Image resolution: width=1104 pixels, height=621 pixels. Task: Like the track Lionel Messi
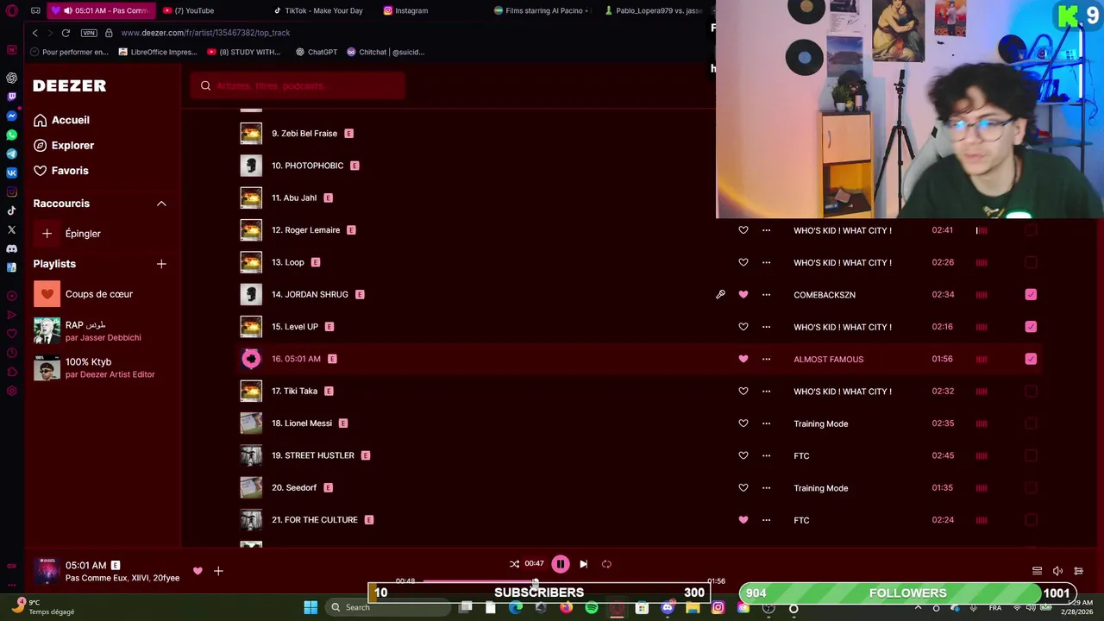point(743,423)
